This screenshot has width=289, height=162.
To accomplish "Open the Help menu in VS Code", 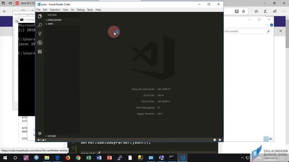I will click(x=98, y=10).
